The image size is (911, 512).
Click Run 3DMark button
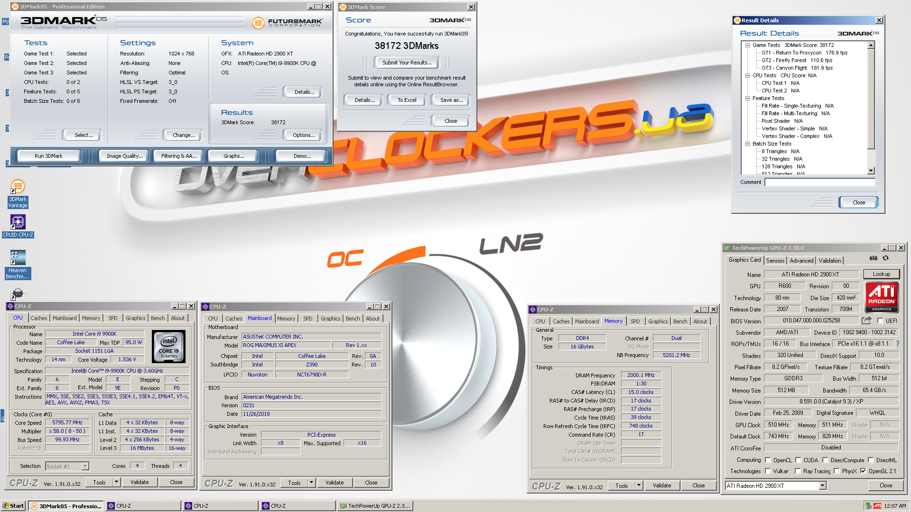click(x=48, y=156)
